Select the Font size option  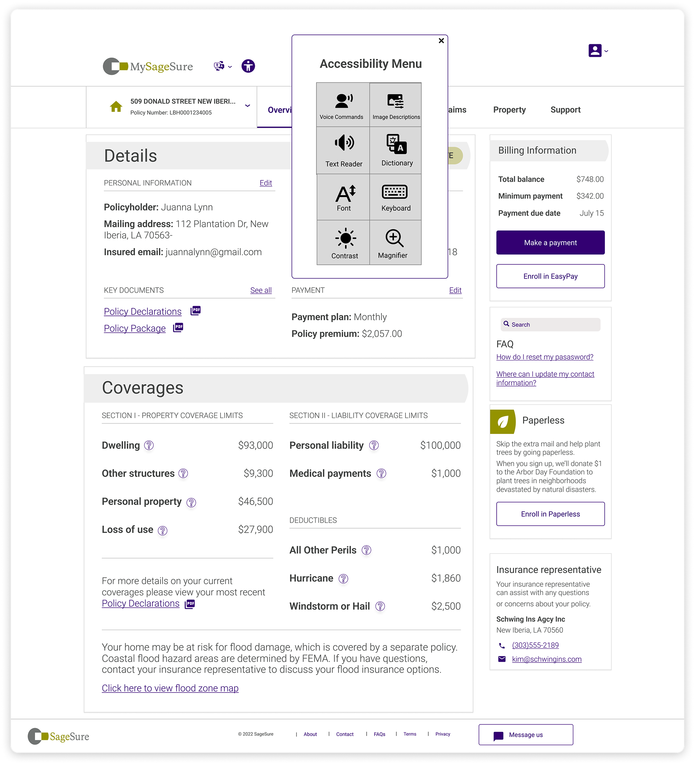coord(343,197)
